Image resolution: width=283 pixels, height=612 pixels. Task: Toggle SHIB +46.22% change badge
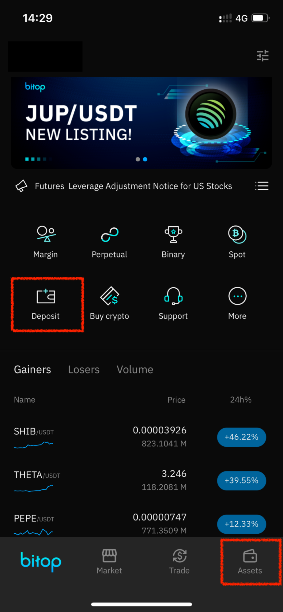(242, 437)
